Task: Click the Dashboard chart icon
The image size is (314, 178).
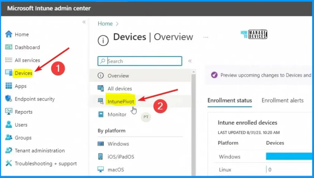Action: point(9,47)
